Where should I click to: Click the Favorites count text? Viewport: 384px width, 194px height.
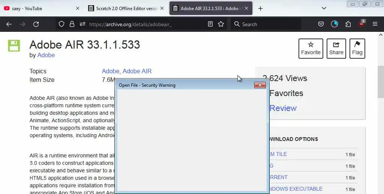click(x=286, y=93)
